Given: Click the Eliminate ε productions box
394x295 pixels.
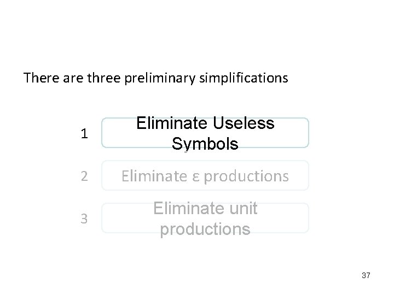Looking at the screenshot, I should (205, 175).
